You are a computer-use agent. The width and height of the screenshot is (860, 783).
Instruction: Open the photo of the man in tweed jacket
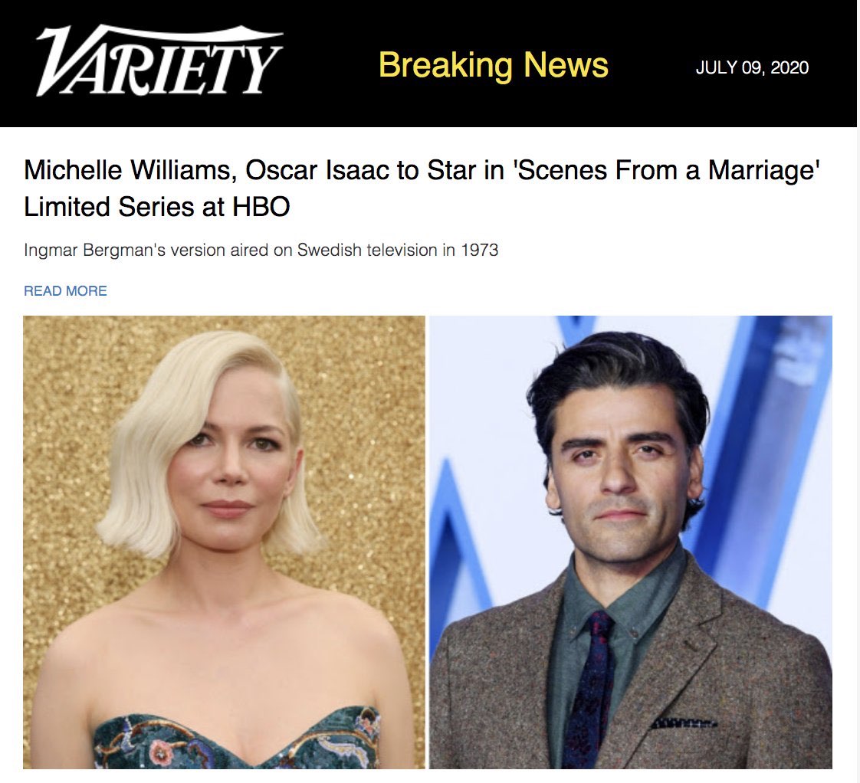(631, 542)
